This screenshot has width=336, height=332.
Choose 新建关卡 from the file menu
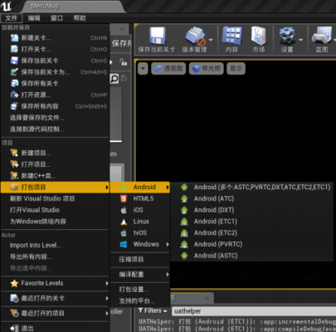(56, 38)
